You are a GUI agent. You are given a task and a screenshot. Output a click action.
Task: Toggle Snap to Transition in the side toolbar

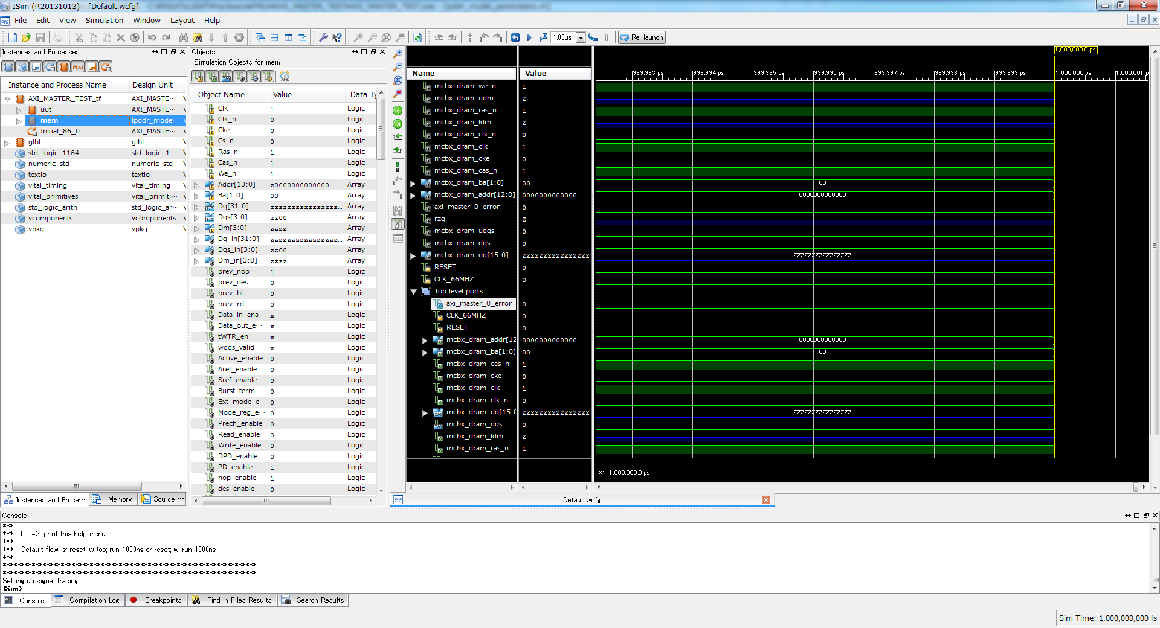[398, 224]
